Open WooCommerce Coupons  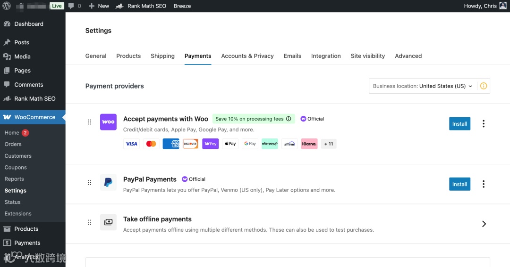pos(16,167)
